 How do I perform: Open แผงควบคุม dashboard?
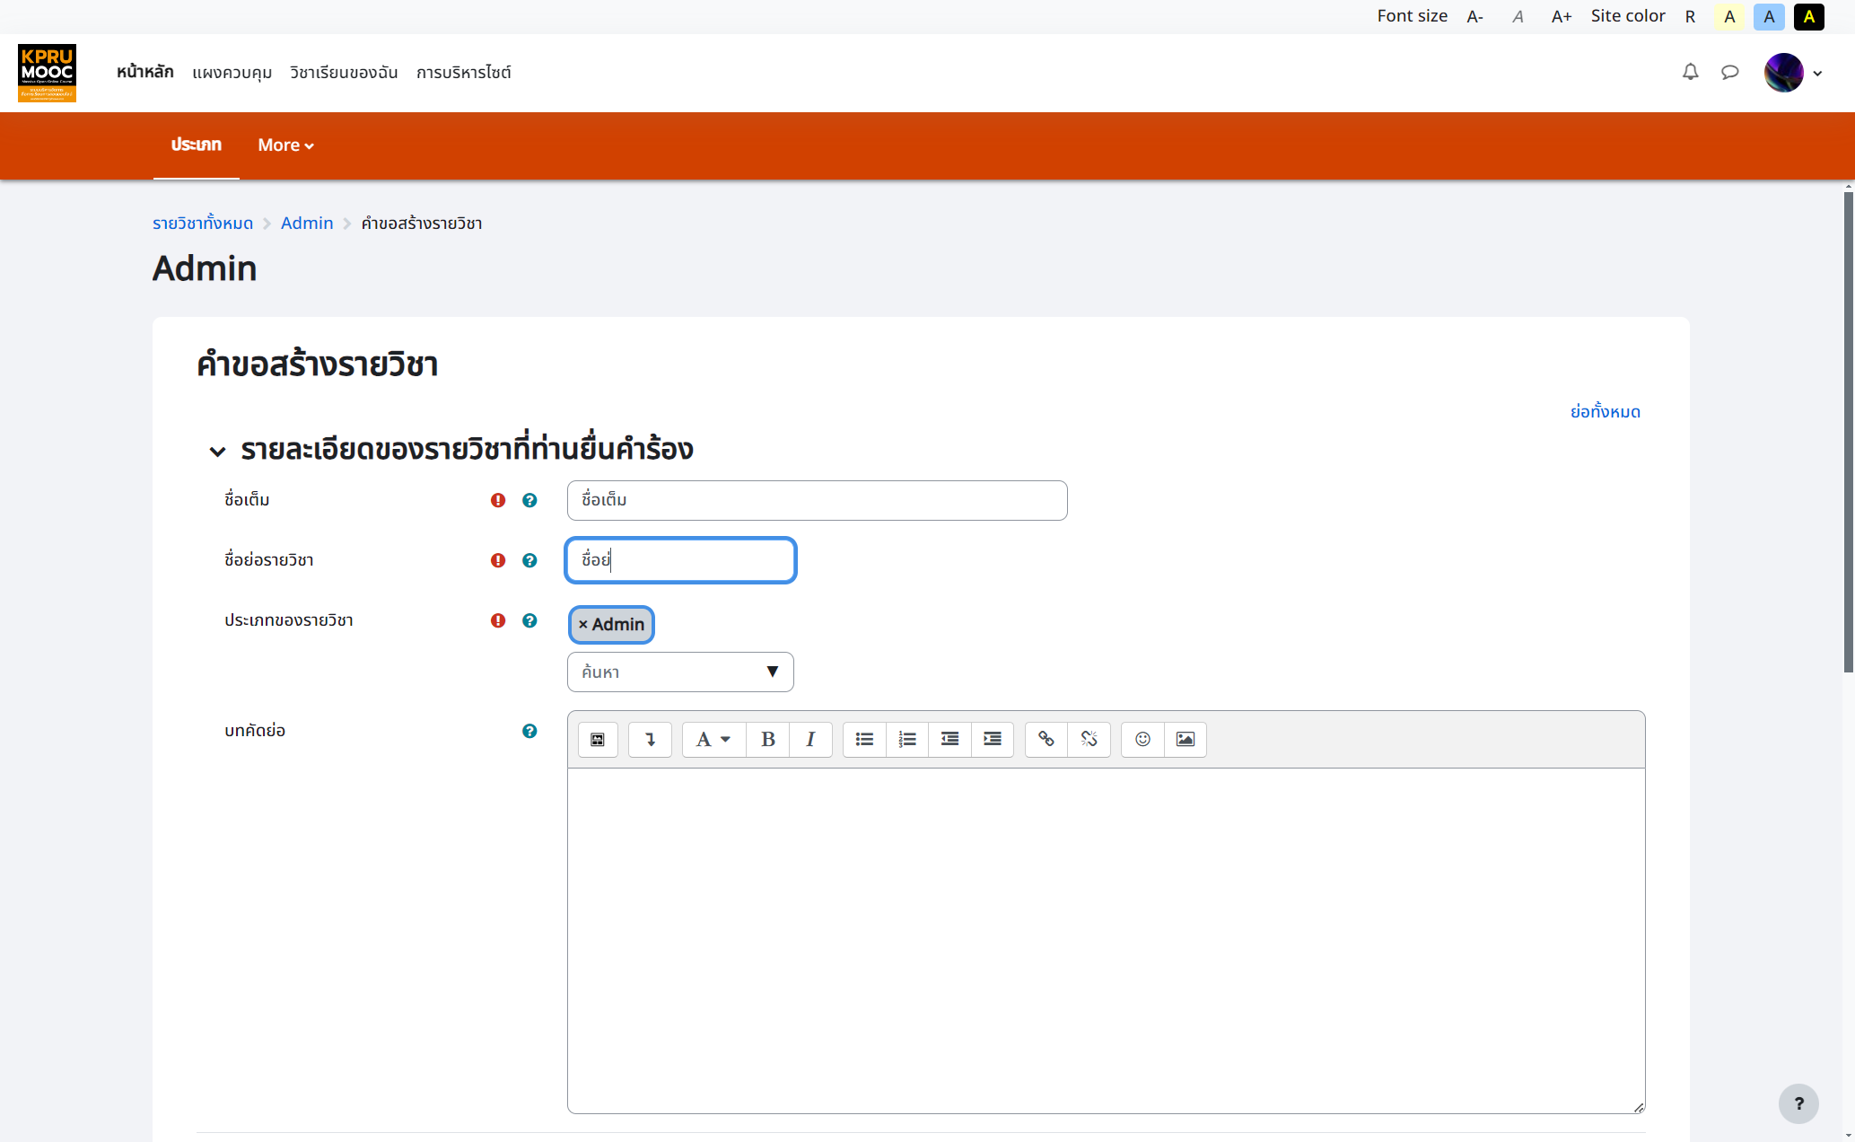point(232,73)
